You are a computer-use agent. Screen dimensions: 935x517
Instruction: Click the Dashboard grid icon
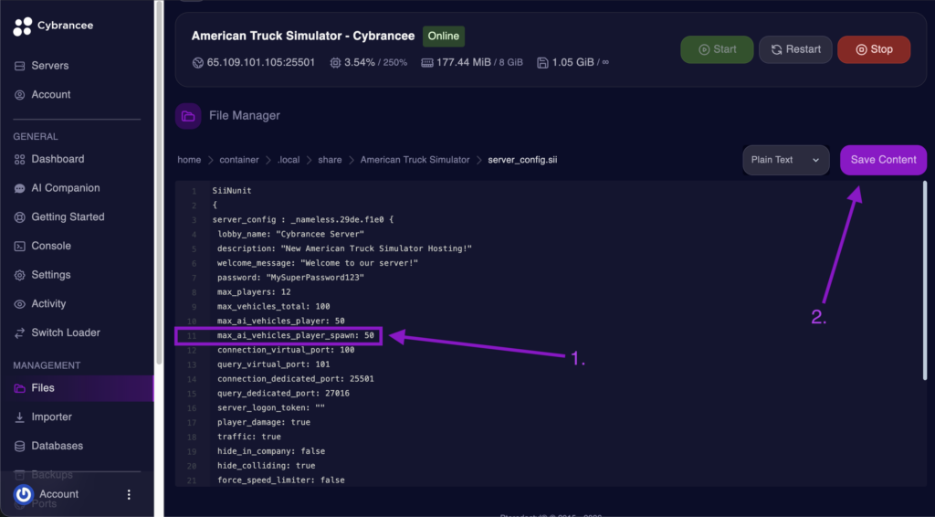pyautogui.click(x=20, y=159)
